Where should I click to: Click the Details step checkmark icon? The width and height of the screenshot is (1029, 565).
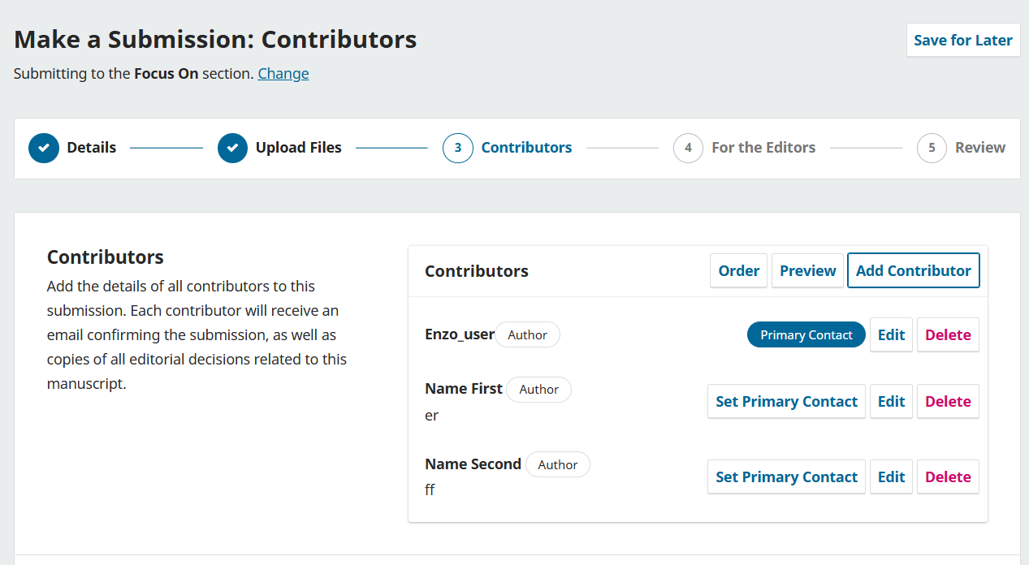click(x=44, y=148)
